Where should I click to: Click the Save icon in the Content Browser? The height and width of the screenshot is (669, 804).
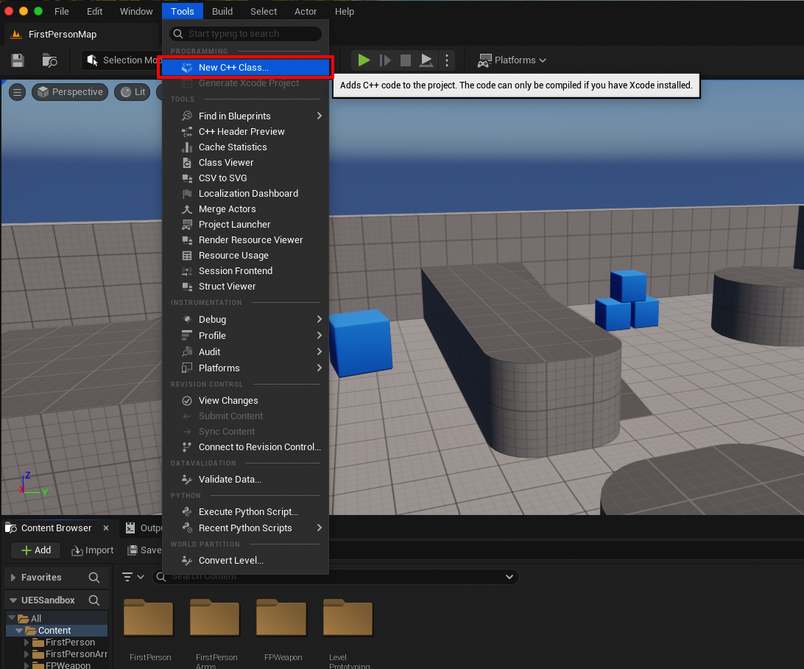(144, 550)
